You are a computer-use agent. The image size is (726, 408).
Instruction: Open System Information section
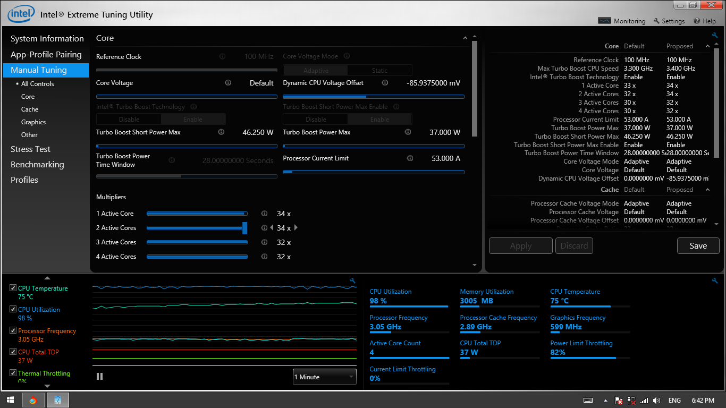[47, 38]
